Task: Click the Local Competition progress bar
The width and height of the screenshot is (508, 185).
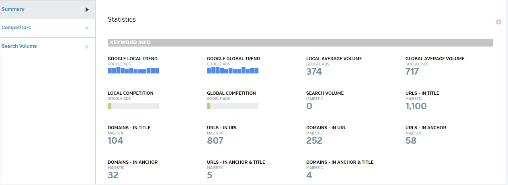Action: (x=133, y=106)
